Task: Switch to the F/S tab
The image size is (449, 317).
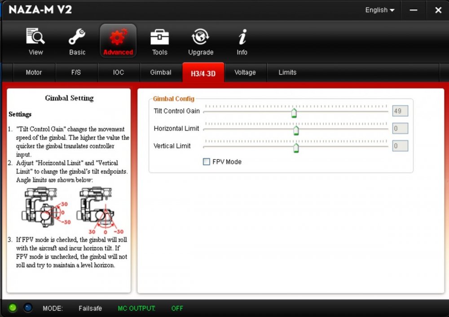Action: click(76, 72)
